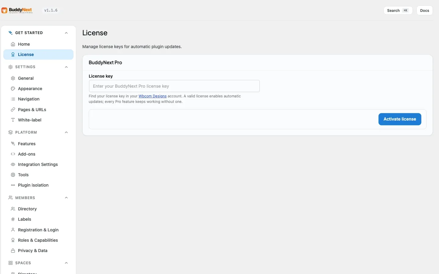
Task: Click the "License key" field label
Action: pos(101,76)
